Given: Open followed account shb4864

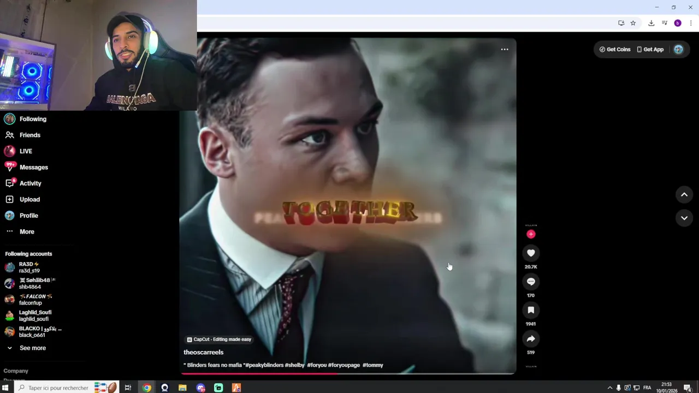Looking at the screenshot, I should 30,283.
